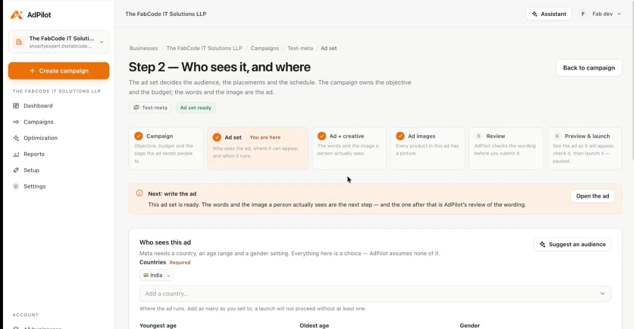
Task: Click the 'Oldest age' label
Action: click(x=315, y=326)
